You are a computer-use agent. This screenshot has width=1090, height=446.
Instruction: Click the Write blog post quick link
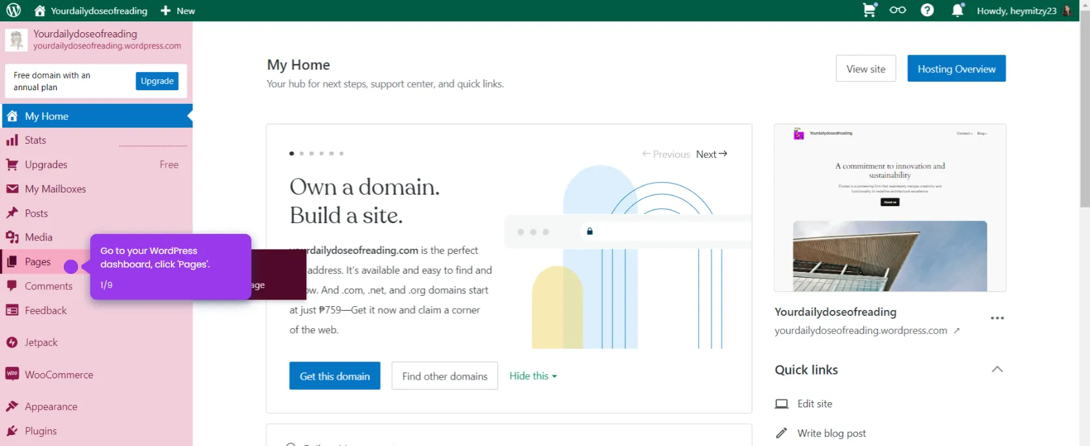(832, 433)
